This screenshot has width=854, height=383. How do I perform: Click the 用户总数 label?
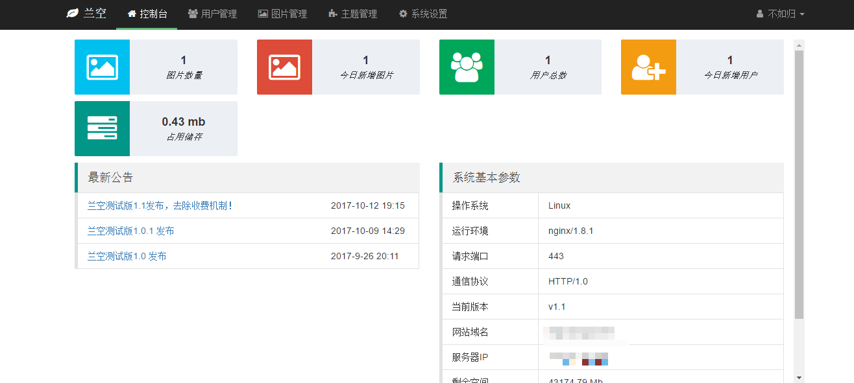[548, 75]
